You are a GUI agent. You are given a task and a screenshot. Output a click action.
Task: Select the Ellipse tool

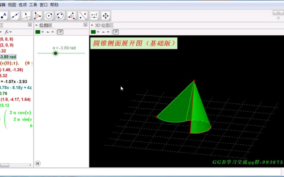(x=60, y=15)
